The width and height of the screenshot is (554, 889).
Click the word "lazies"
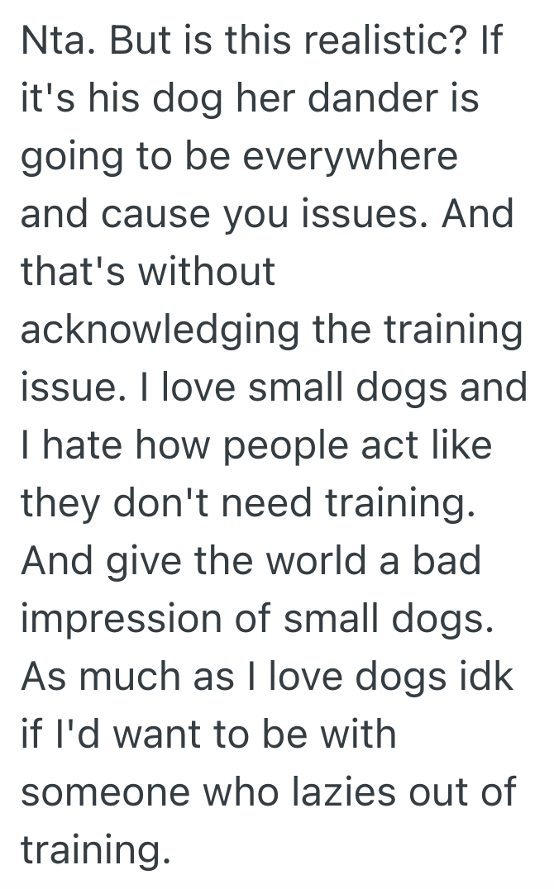(334, 792)
